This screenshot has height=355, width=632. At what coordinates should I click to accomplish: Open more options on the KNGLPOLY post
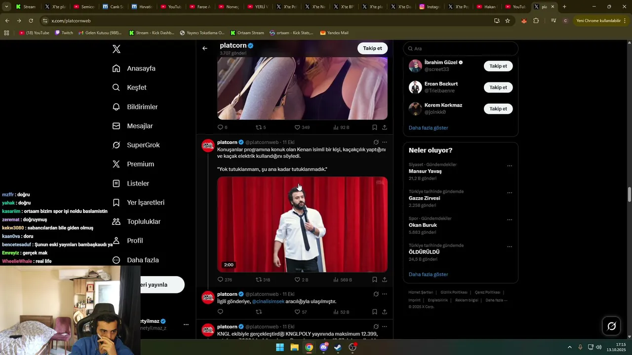[x=385, y=326]
